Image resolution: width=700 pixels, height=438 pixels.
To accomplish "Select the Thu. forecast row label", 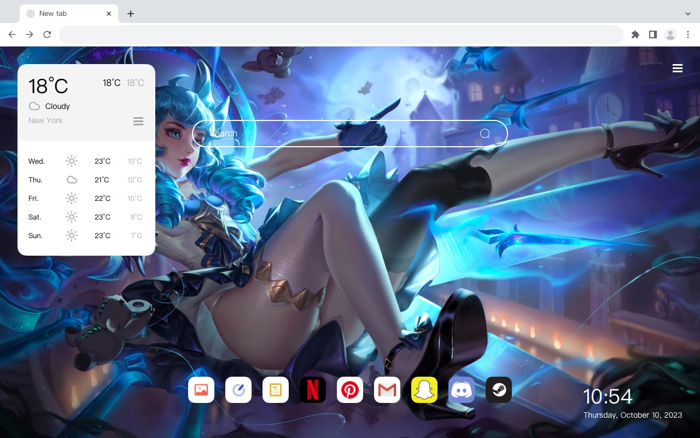I will [x=36, y=180].
